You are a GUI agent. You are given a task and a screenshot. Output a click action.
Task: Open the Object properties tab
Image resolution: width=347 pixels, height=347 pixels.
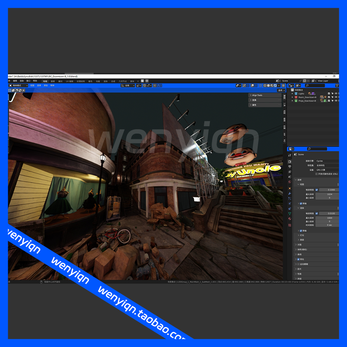[x=290, y=188]
